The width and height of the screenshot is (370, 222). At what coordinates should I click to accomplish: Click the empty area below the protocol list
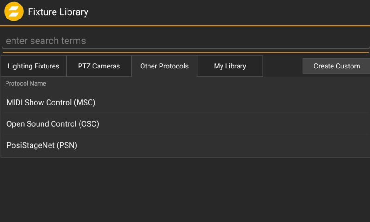point(185,189)
